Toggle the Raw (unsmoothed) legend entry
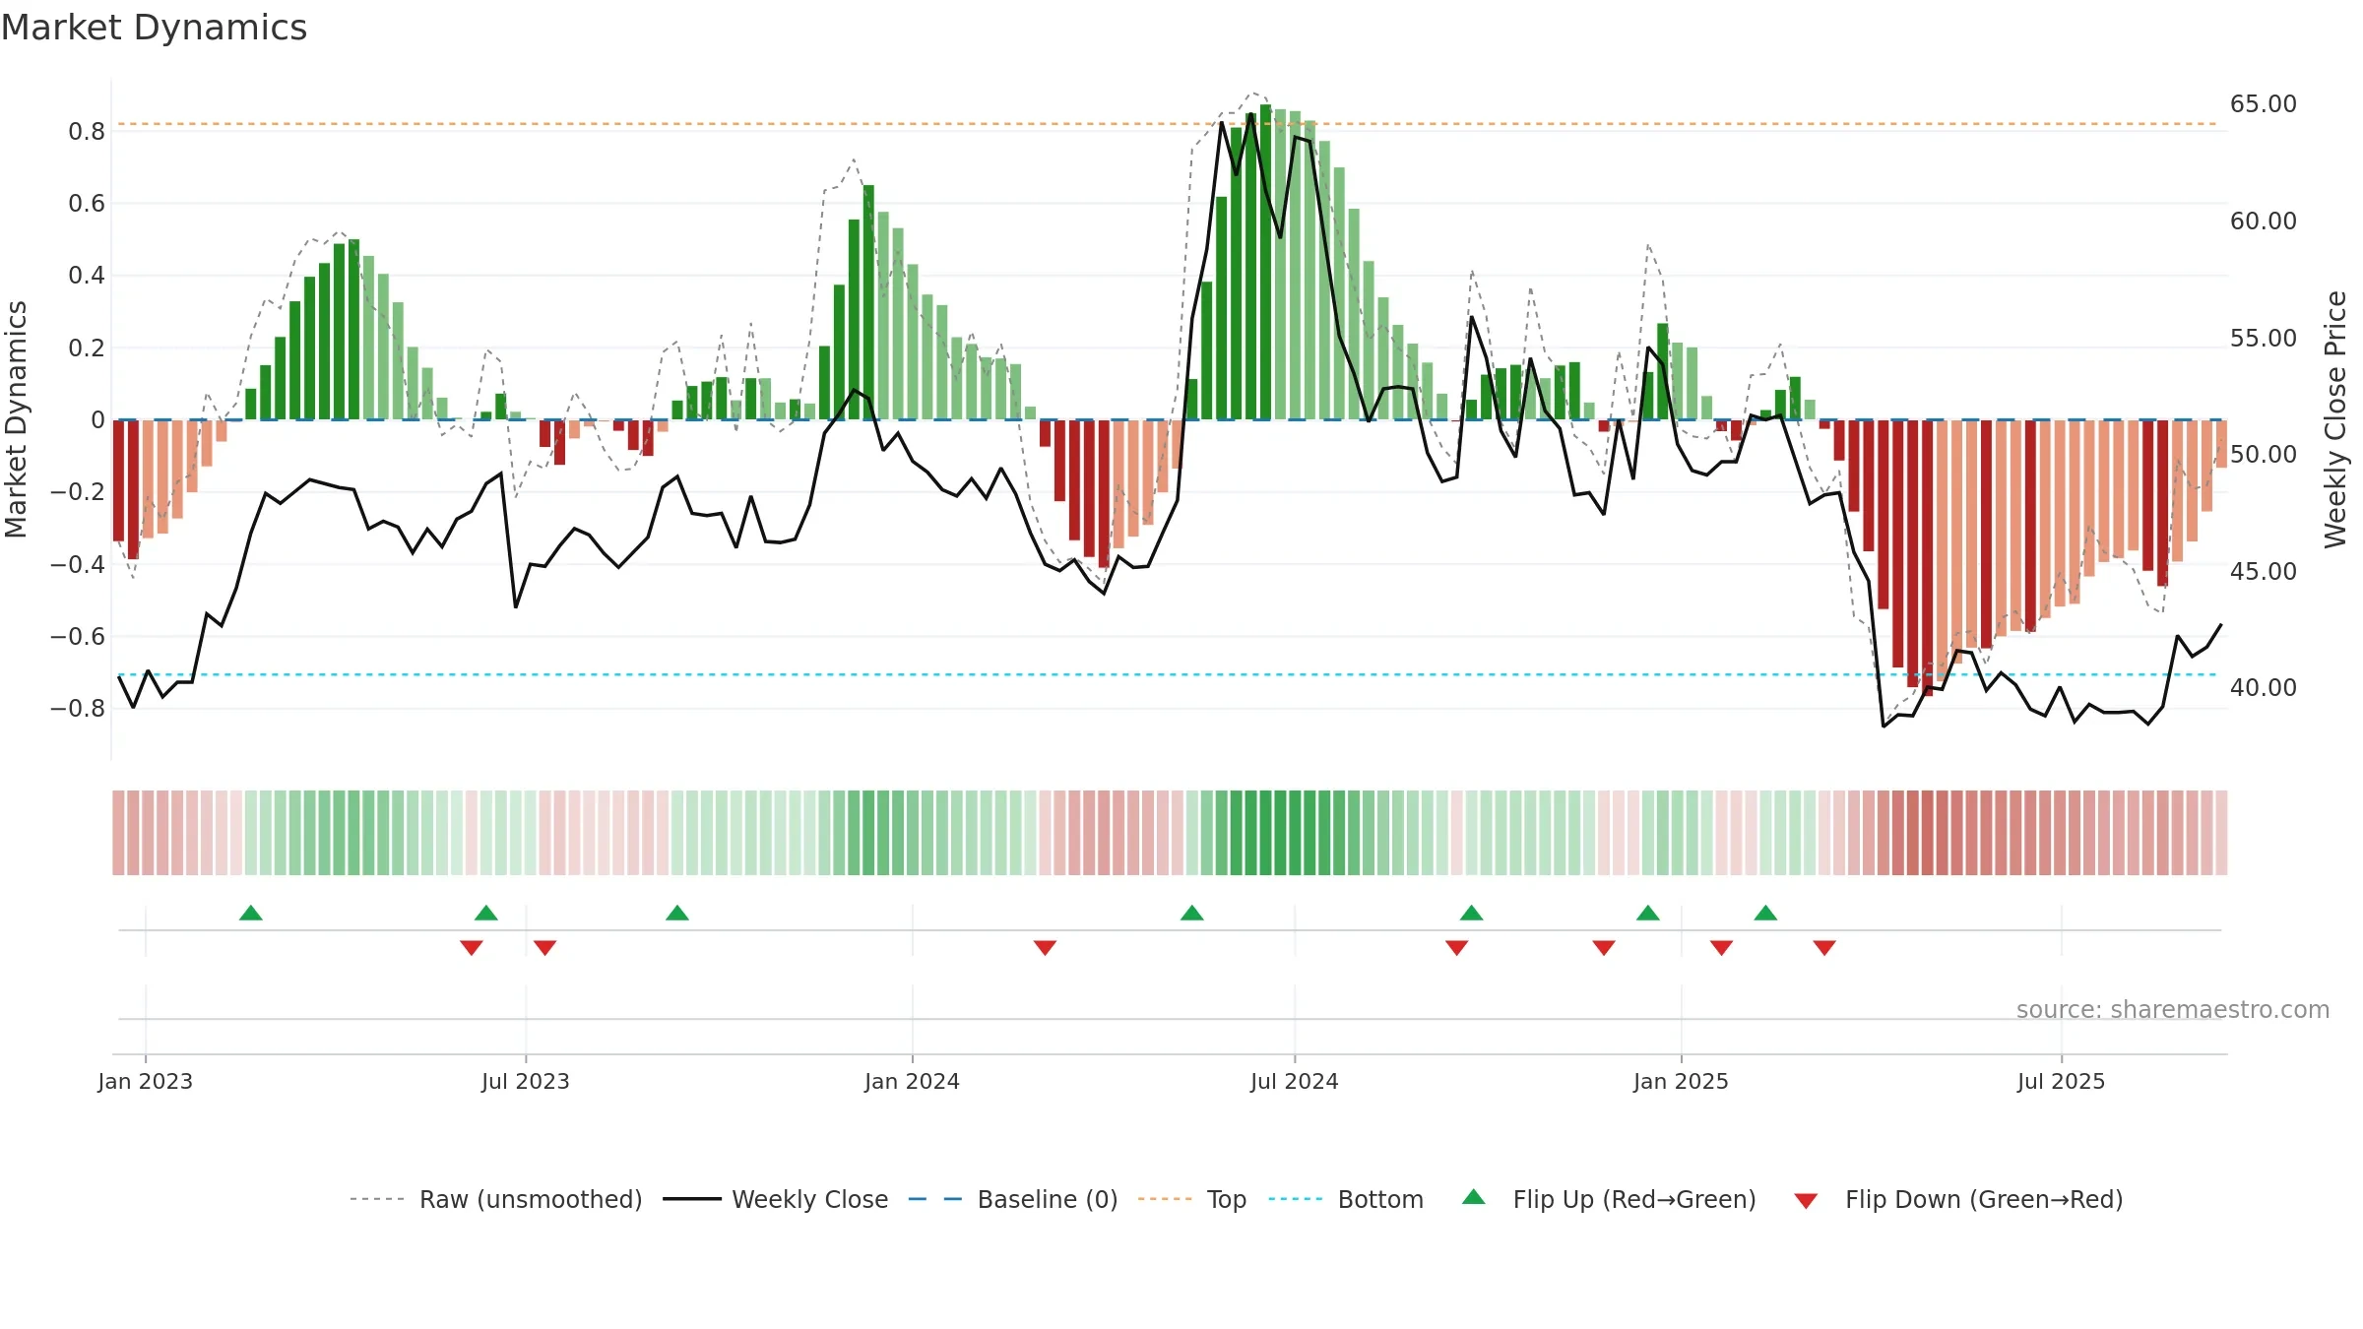Image resolution: width=2363 pixels, height=1329 pixels. (x=495, y=1199)
